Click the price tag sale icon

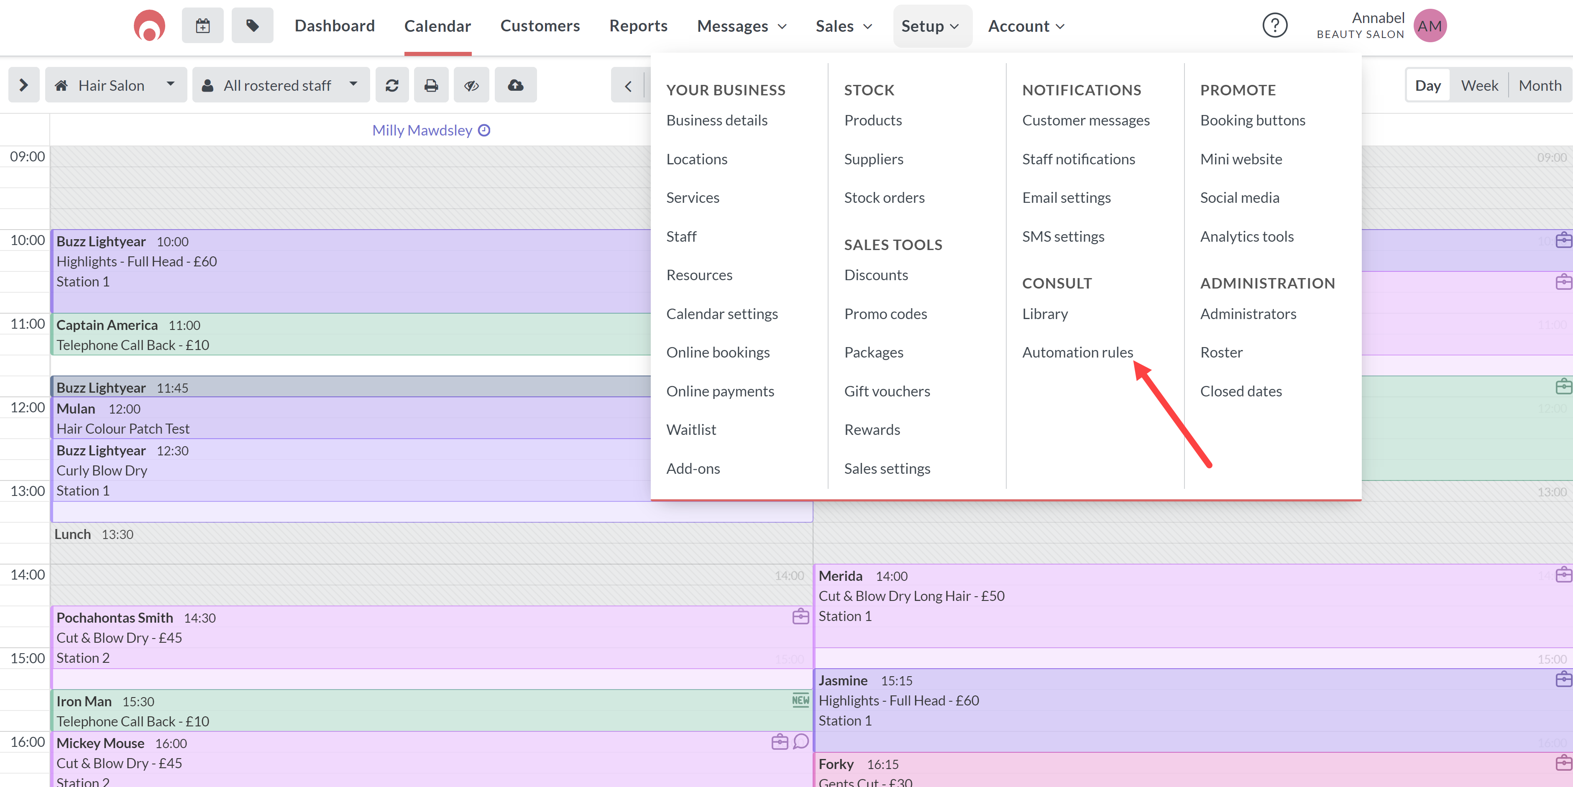[x=252, y=26]
